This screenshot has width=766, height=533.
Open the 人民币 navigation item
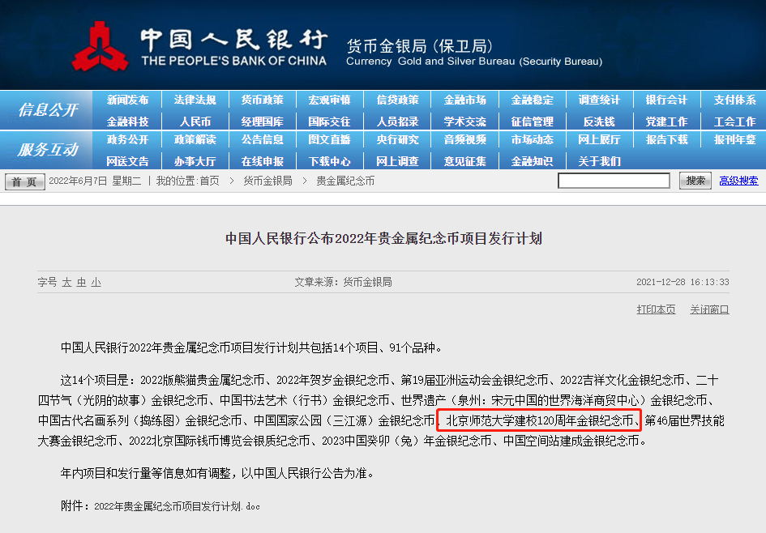click(x=195, y=122)
